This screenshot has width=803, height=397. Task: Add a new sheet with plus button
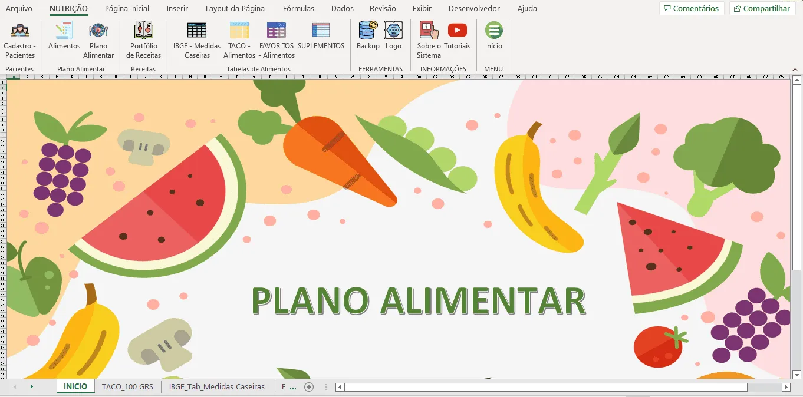pyautogui.click(x=308, y=387)
